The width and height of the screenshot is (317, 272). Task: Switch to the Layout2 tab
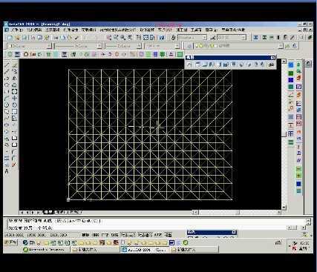coord(75,212)
